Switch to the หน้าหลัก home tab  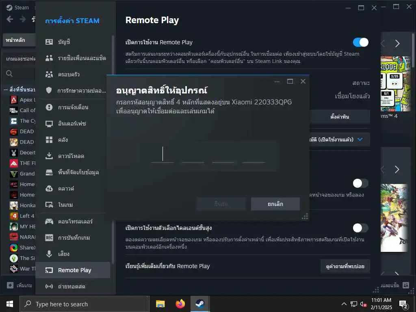[x=19, y=40]
